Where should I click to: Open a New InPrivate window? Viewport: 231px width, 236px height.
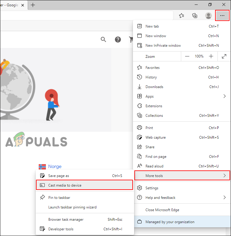pyautogui.click(x=182, y=46)
